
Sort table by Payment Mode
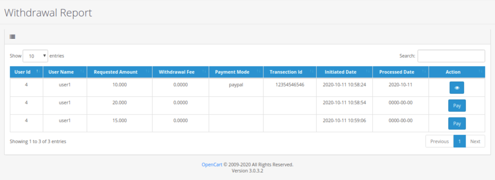point(232,72)
